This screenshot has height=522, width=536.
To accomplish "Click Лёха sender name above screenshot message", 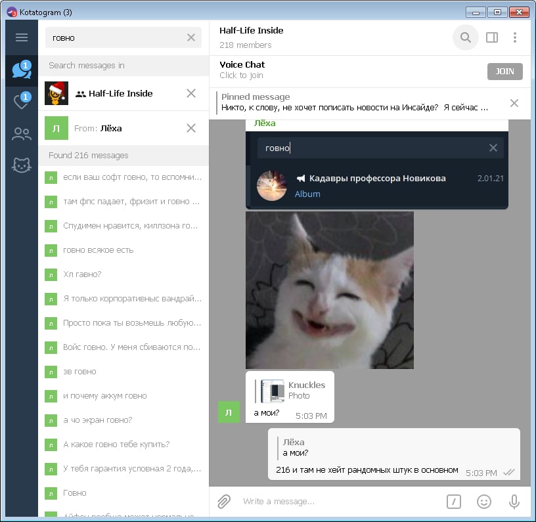I will (x=265, y=123).
